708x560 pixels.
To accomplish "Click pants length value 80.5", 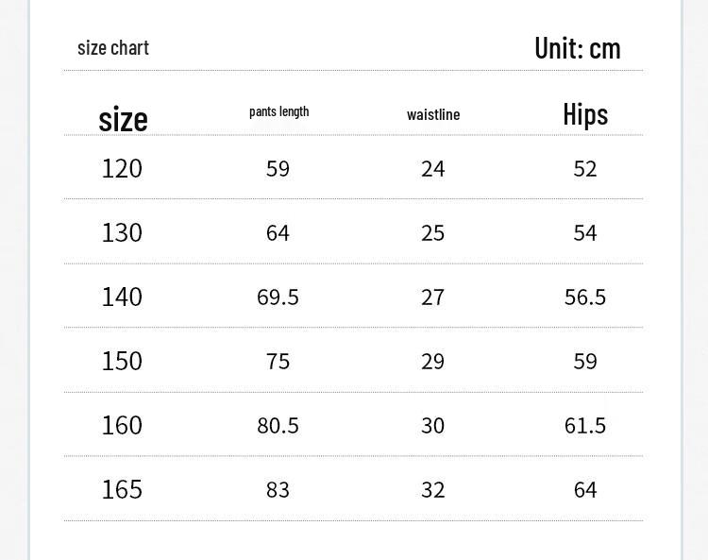I will (x=278, y=425).
